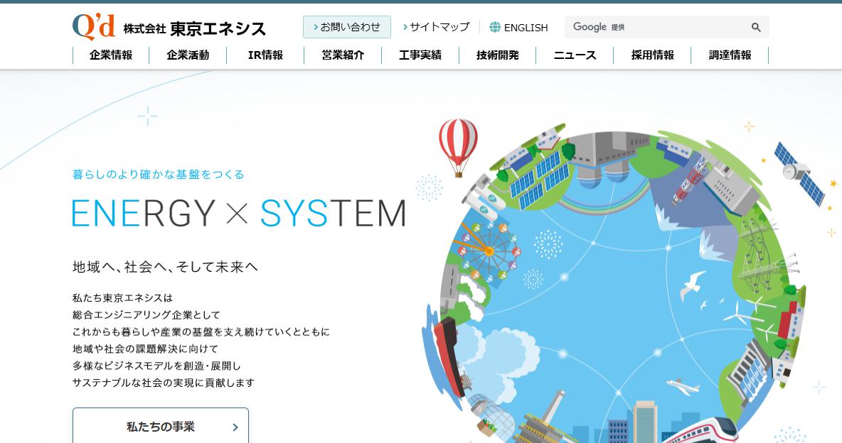This screenshot has width=842, height=443.
Task: Click the 私たちの事業 button
Action: [161, 426]
